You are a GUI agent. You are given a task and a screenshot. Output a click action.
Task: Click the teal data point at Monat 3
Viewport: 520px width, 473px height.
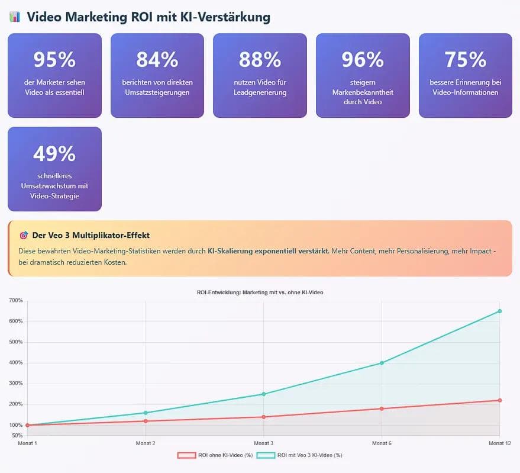click(x=264, y=394)
